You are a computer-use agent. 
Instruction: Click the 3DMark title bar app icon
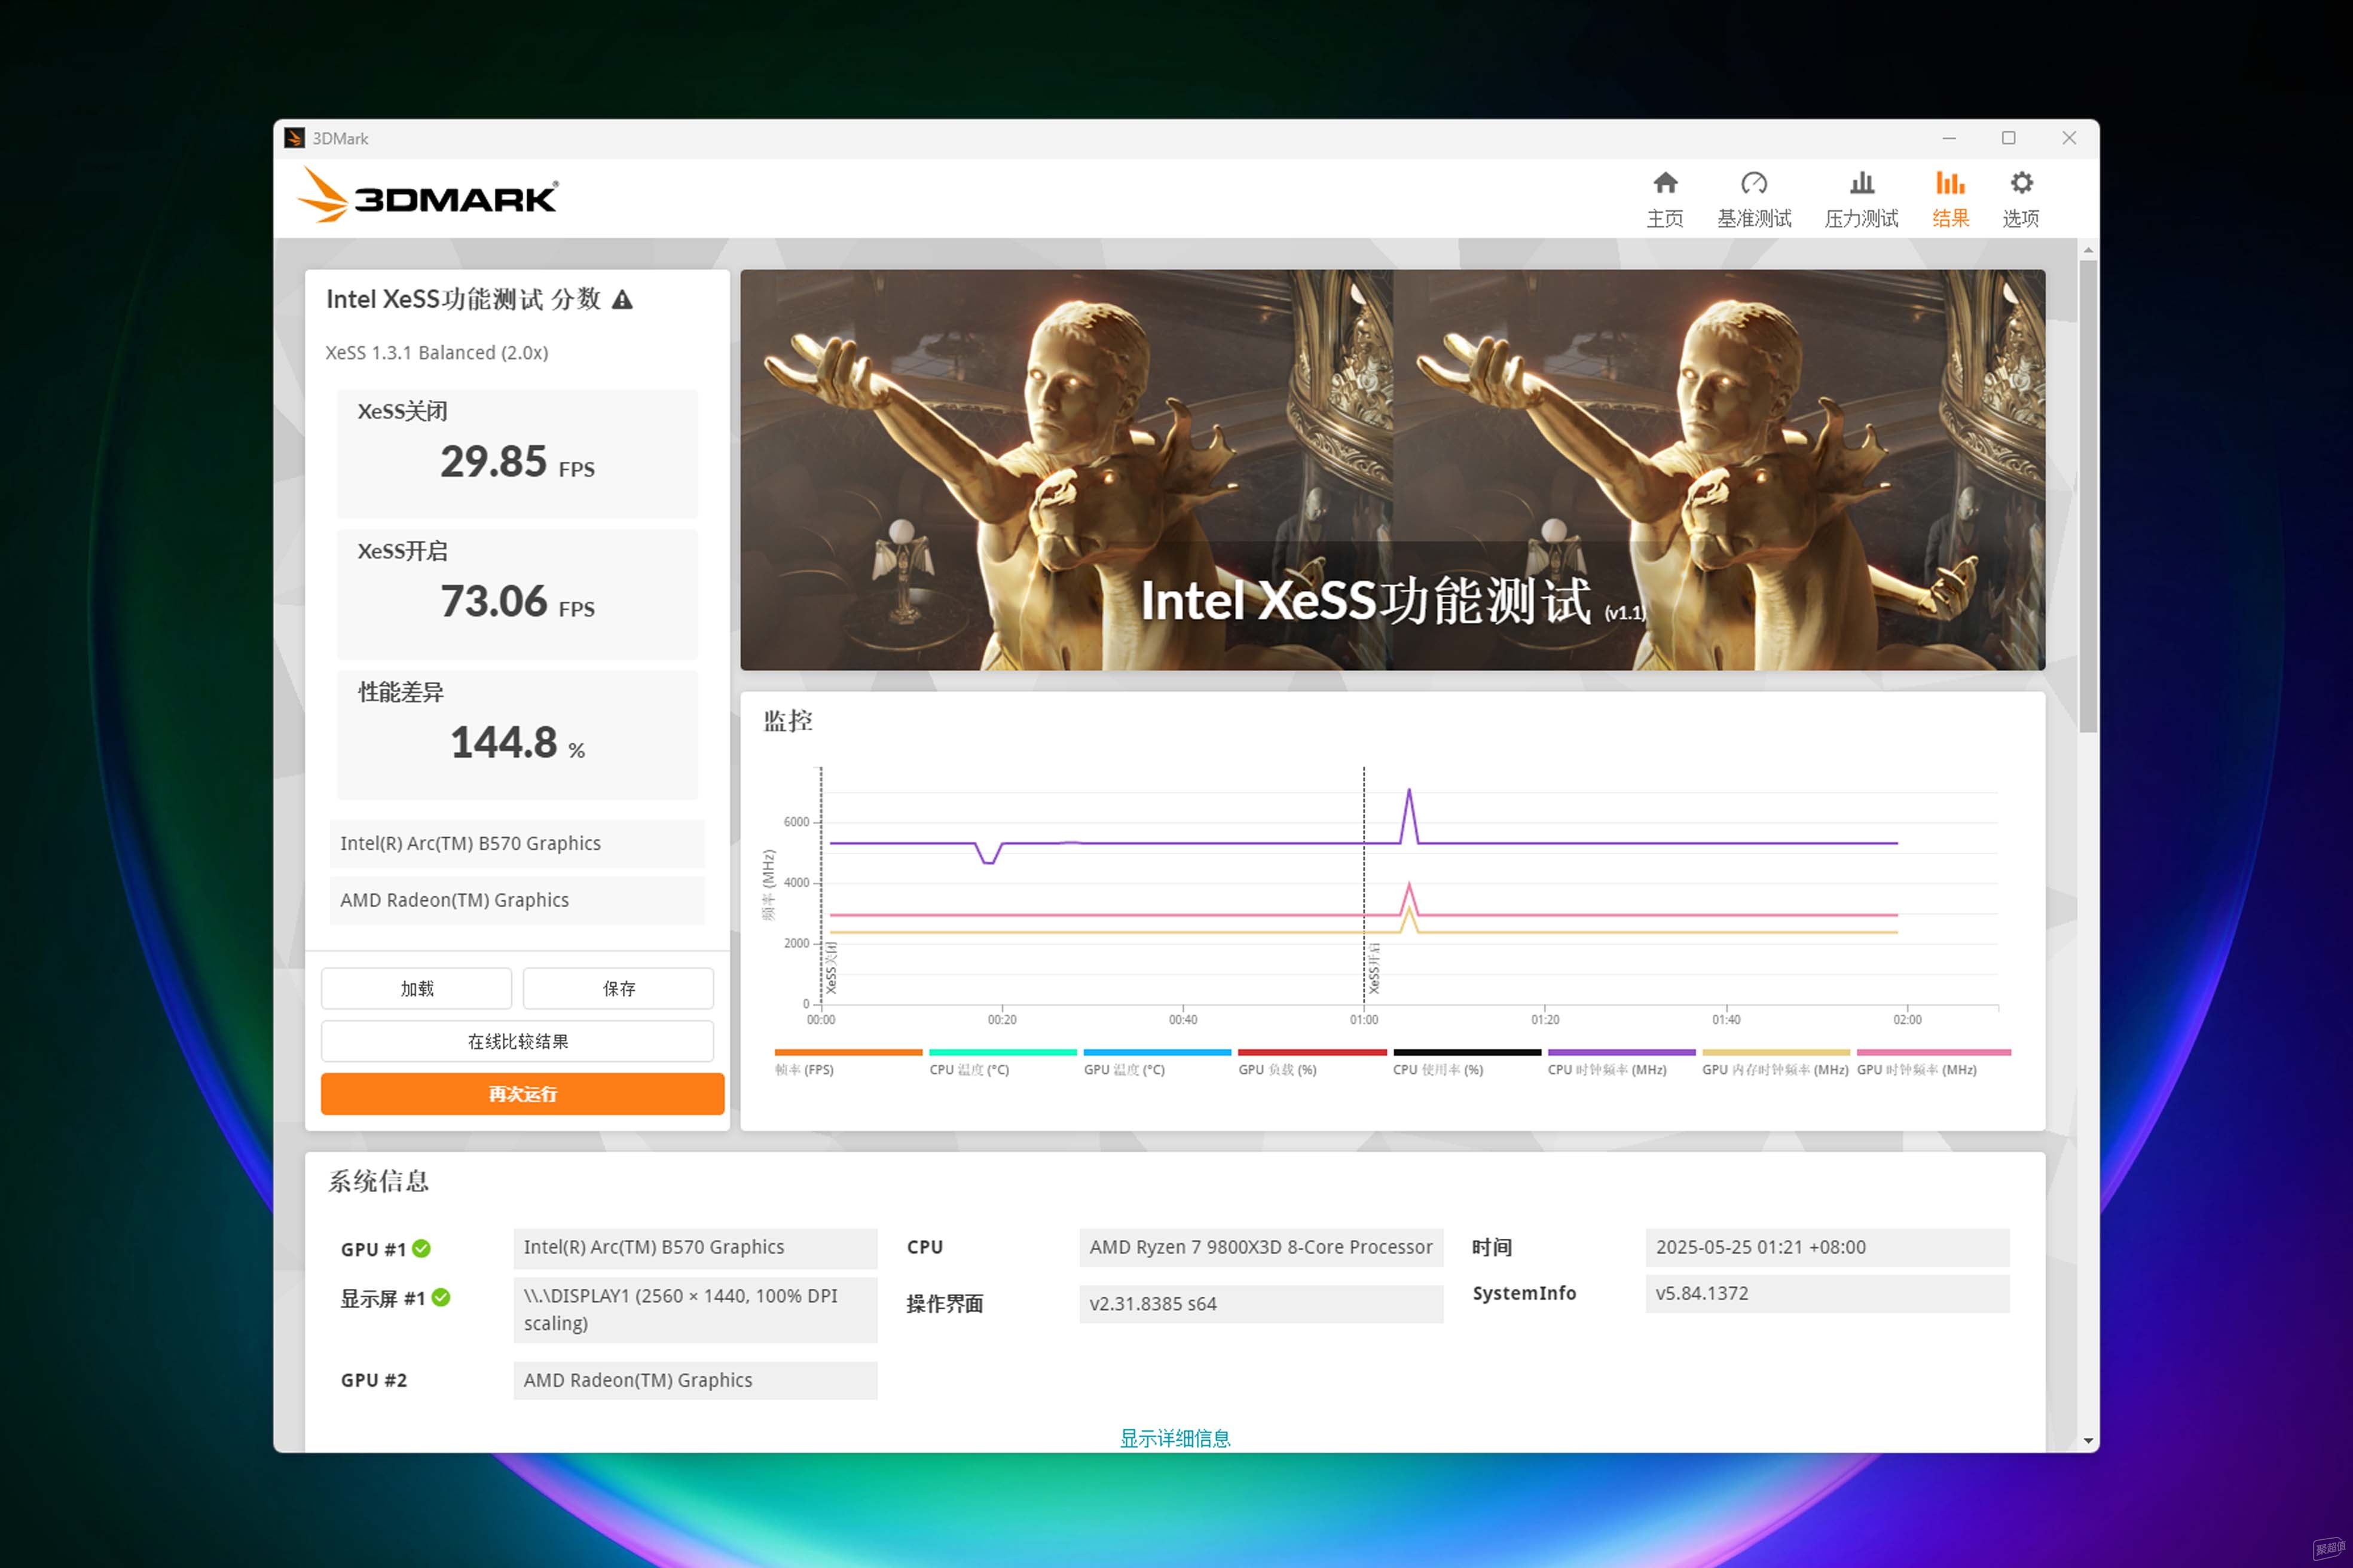click(x=293, y=138)
